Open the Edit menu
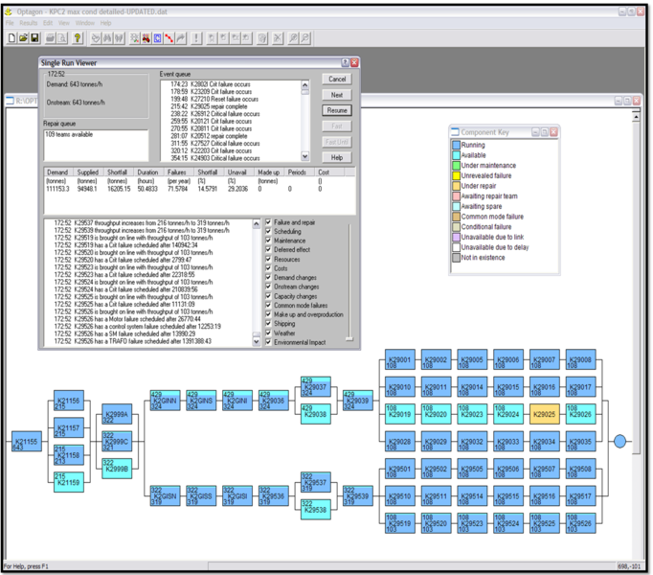 coord(48,23)
